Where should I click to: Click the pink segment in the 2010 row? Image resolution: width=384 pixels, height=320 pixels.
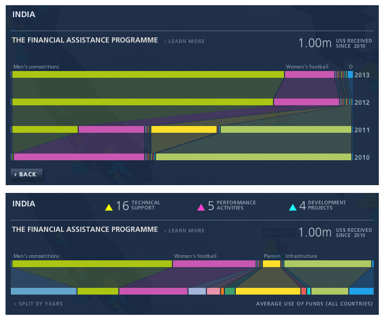[79, 157]
